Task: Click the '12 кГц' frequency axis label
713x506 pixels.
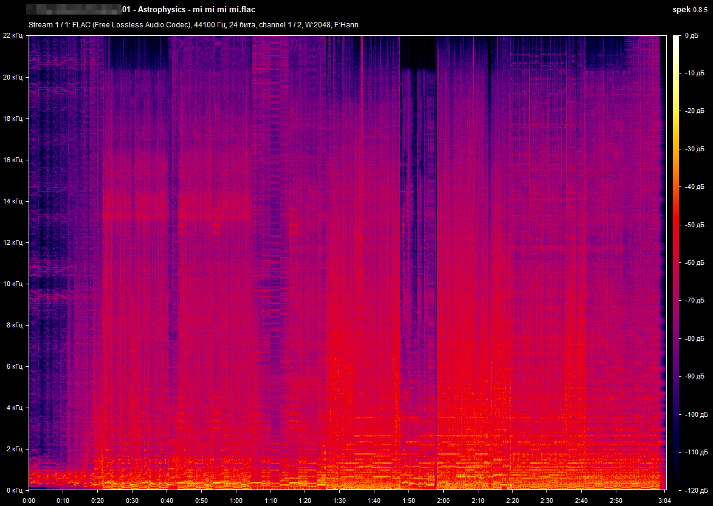Action: tap(12, 242)
